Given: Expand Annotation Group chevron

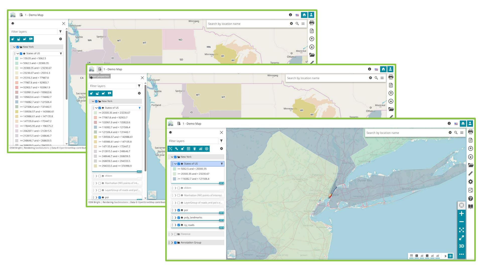Looking at the screenshot, I should click(172, 243).
